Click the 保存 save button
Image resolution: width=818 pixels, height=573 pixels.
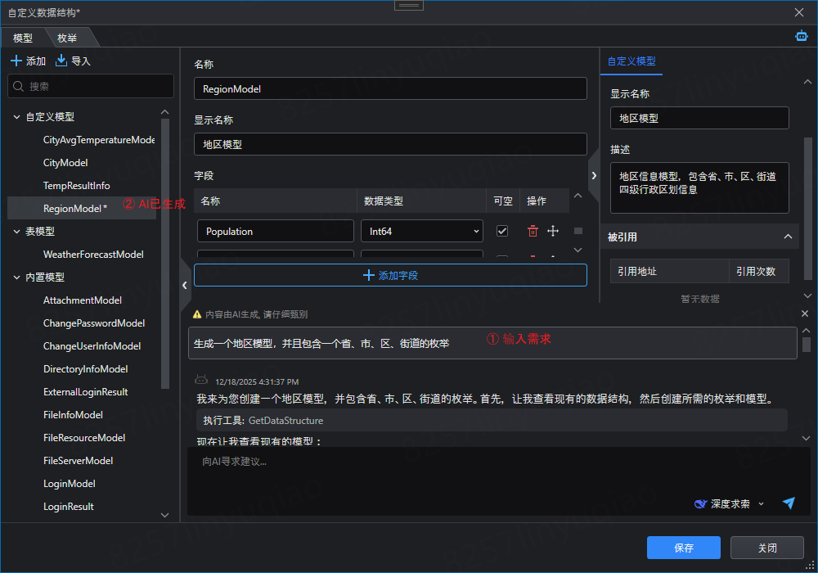tap(683, 548)
